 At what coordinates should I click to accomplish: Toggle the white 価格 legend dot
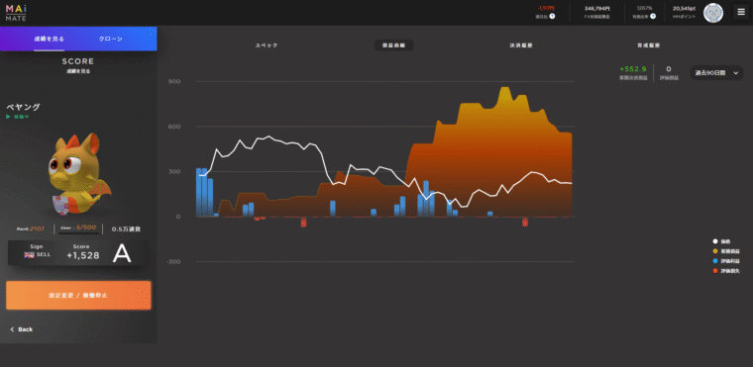click(x=714, y=241)
